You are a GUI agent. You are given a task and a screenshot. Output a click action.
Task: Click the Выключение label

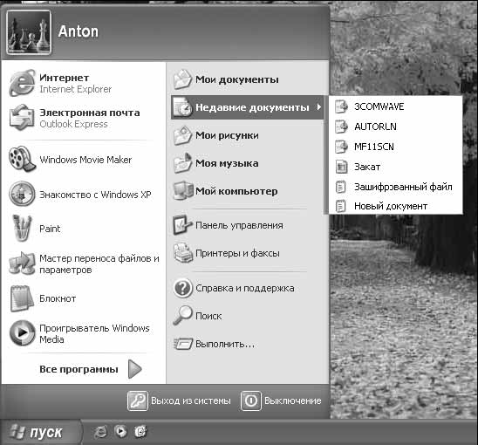point(293,400)
